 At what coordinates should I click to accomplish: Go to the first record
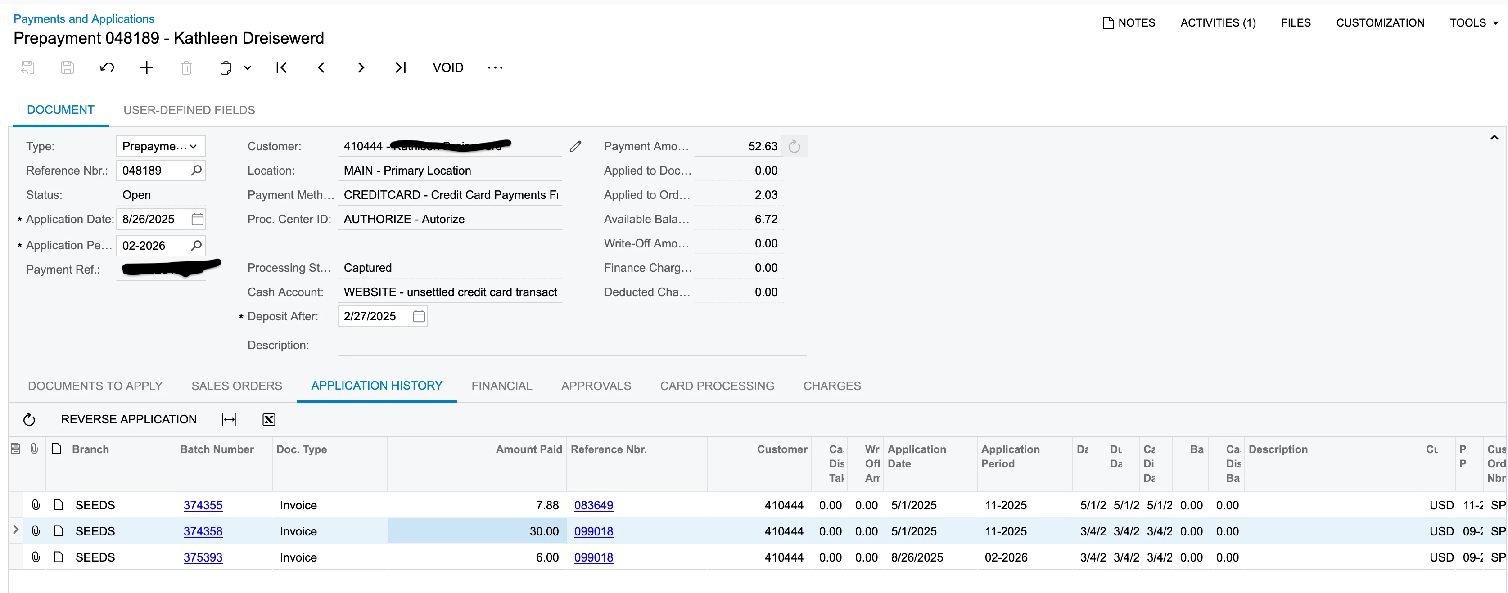pos(282,67)
